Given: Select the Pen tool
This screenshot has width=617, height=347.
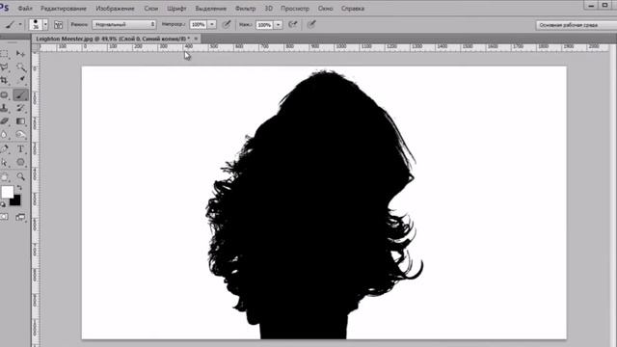Looking at the screenshot, I should pos(4,148).
